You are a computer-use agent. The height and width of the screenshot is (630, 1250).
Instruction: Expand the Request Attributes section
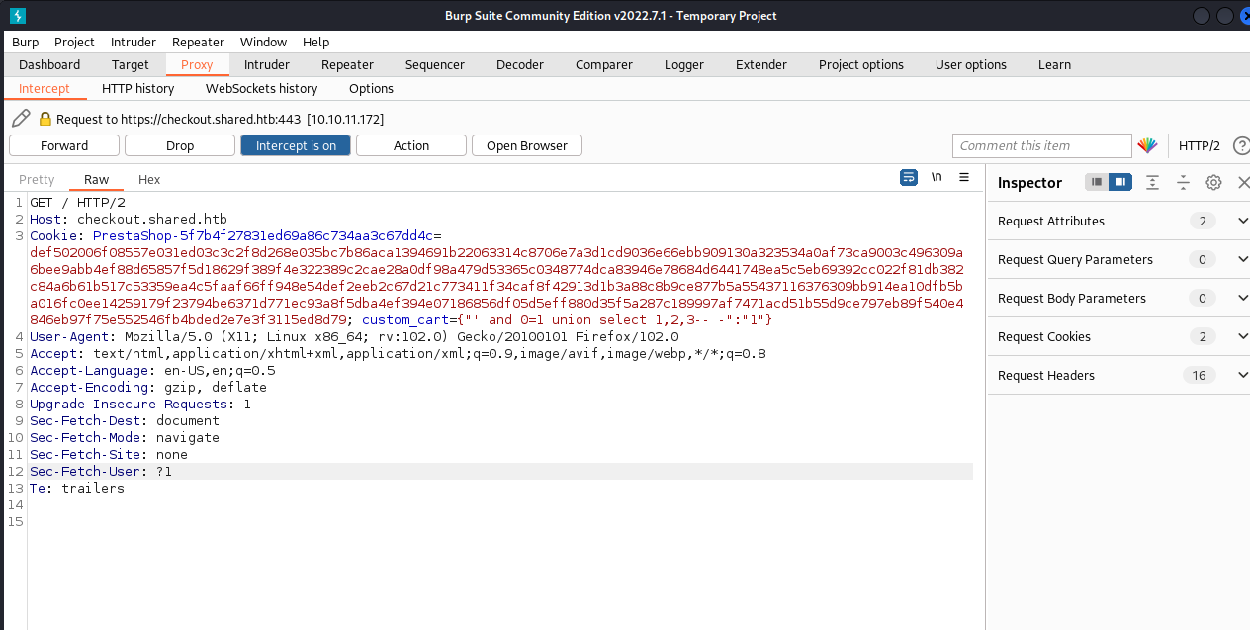point(1118,221)
